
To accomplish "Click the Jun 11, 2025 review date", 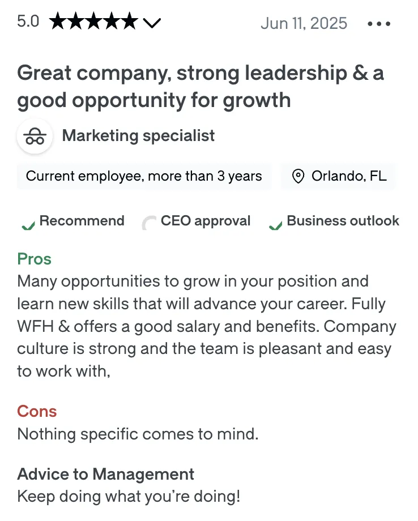I will (x=304, y=23).
